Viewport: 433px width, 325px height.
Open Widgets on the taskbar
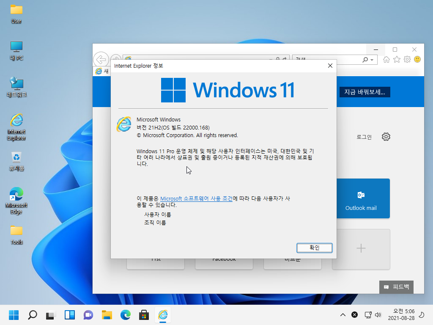(x=70, y=315)
